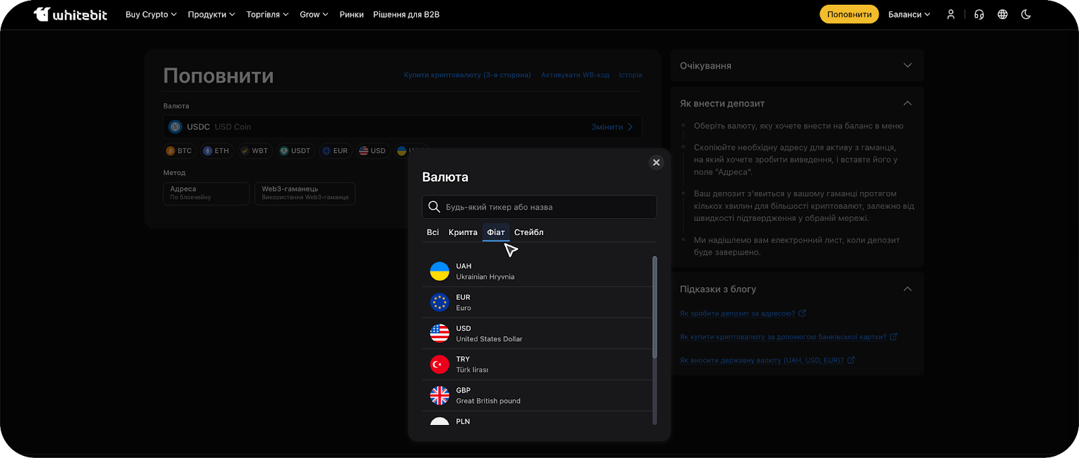The height and width of the screenshot is (458, 1079).
Task: Click the currency ticker search field
Action: point(546,207)
